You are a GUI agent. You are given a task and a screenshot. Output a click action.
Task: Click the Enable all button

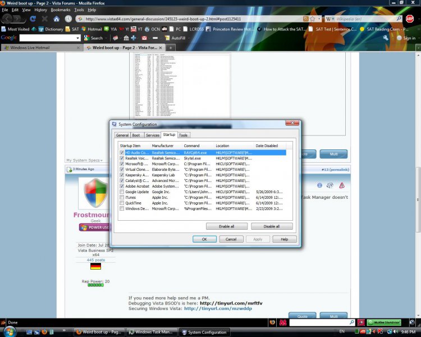click(227, 226)
